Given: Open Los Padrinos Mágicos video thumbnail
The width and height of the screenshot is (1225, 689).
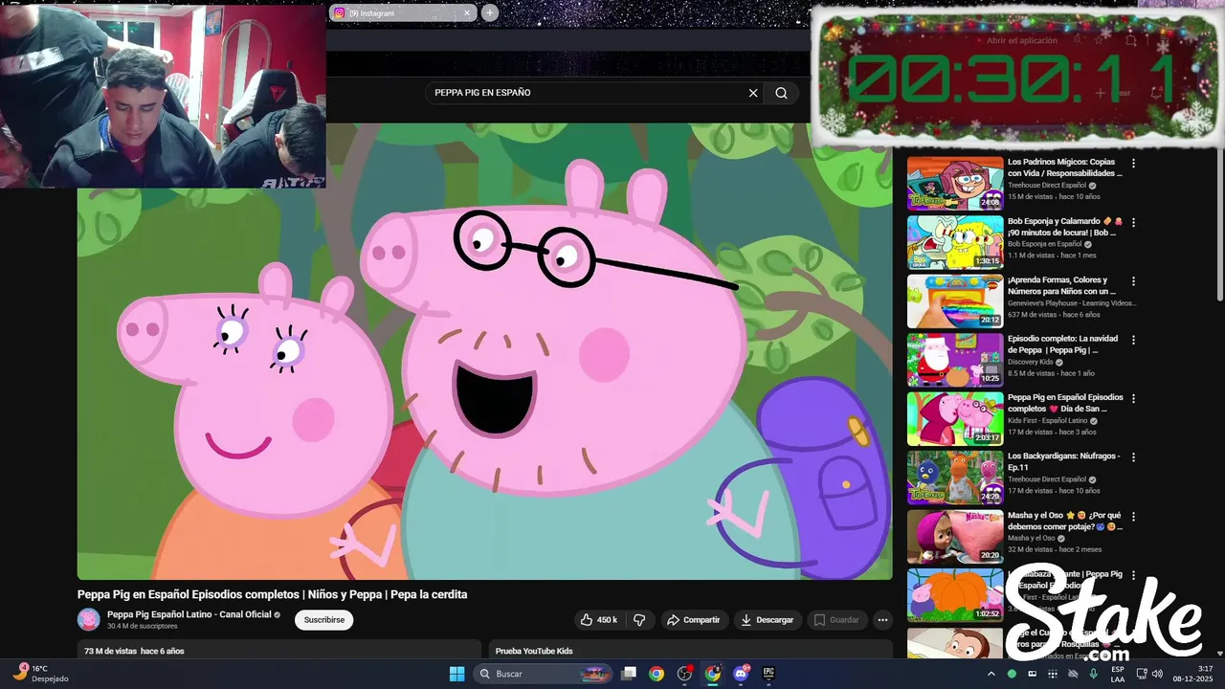Looking at the screenshot, I should 955,184.
